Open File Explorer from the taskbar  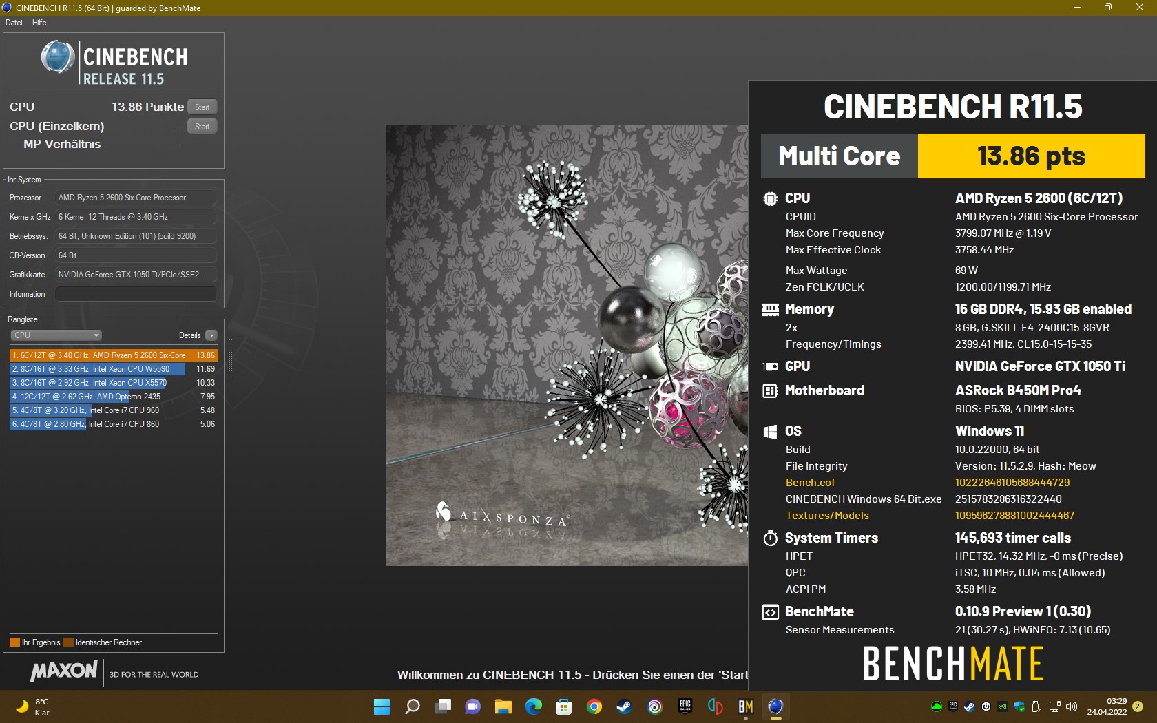(503, 706)
